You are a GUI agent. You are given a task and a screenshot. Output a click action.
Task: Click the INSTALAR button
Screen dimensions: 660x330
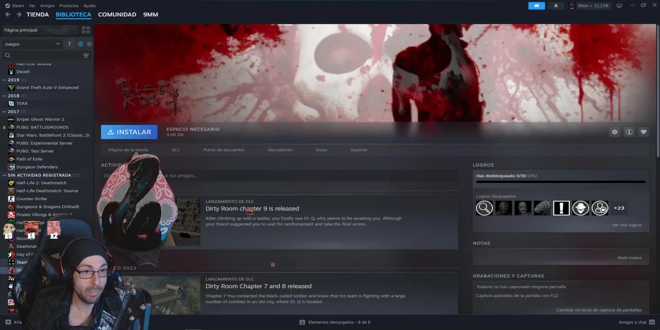pos(129,132)
